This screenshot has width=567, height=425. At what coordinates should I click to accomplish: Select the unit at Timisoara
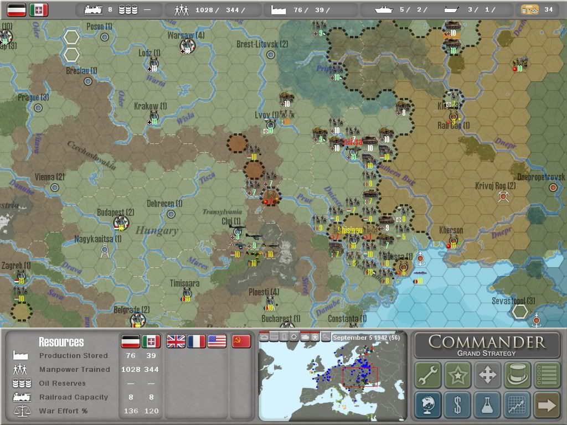(x=187, y=294)
